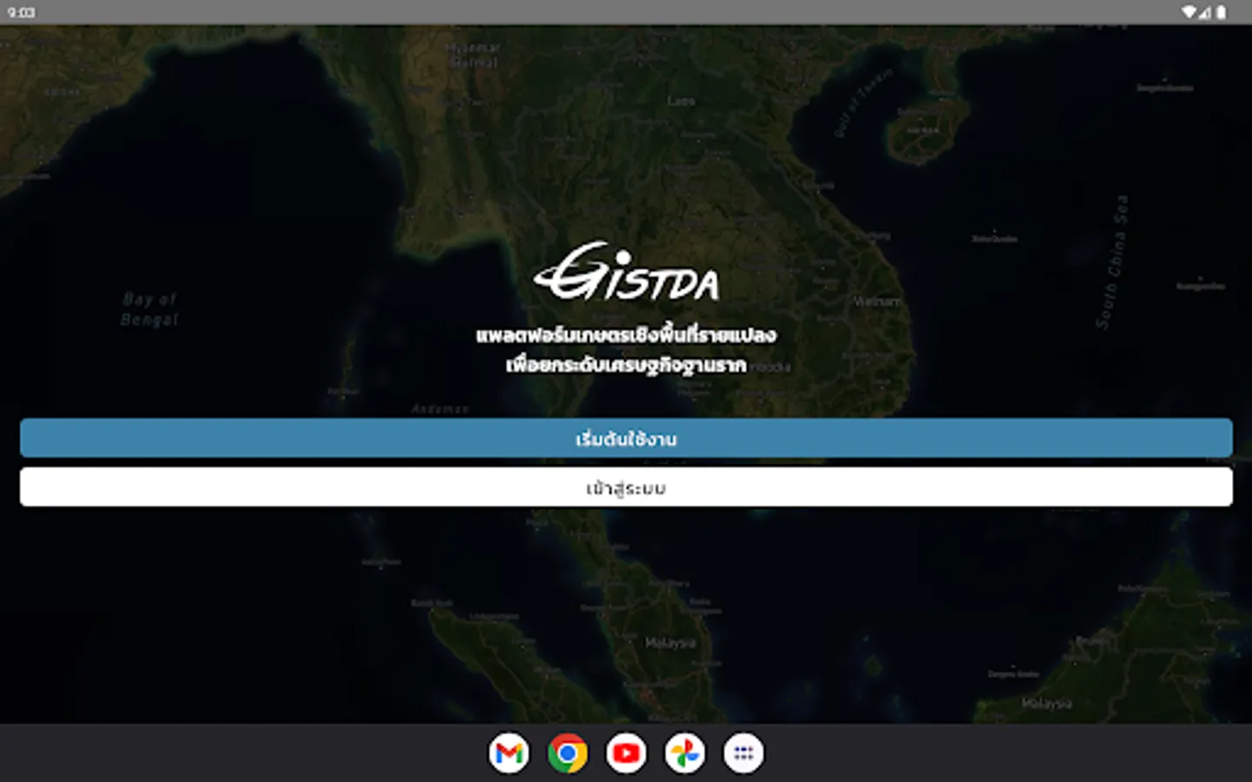The height and width of the screenshot is (782, 1252).
Task: Click the GISTDA logo
Action: pyautogui.click(x=627, y=271)
